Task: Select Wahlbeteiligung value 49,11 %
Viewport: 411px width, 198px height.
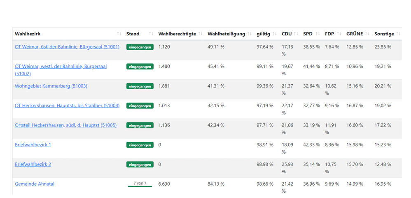Action: 216,47
